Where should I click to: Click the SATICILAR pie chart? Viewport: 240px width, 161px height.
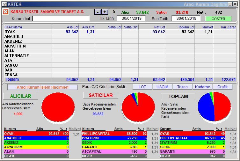138,107
